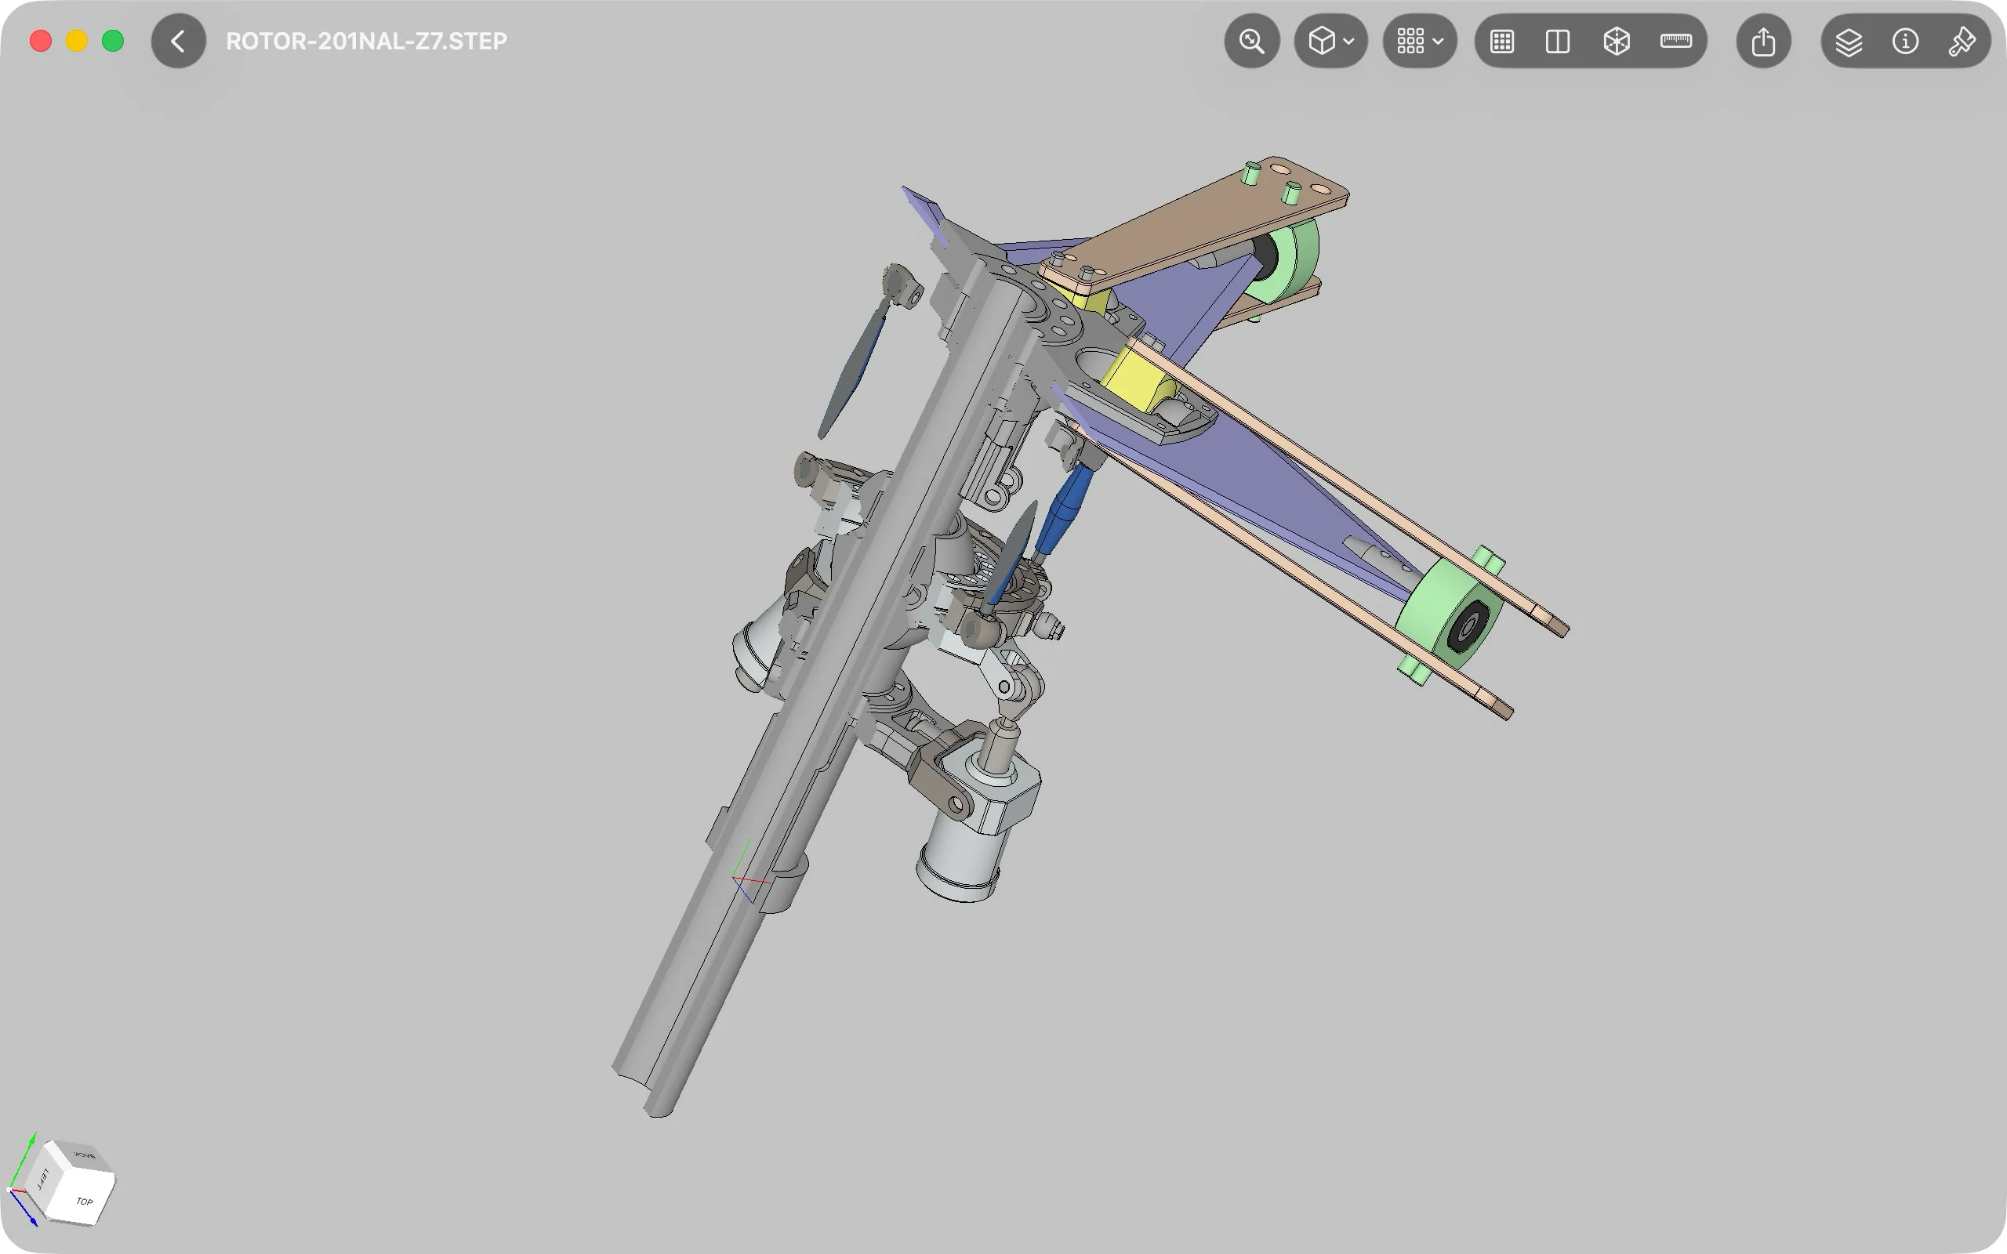Click the BACK face of the orientation cube

85,1154
